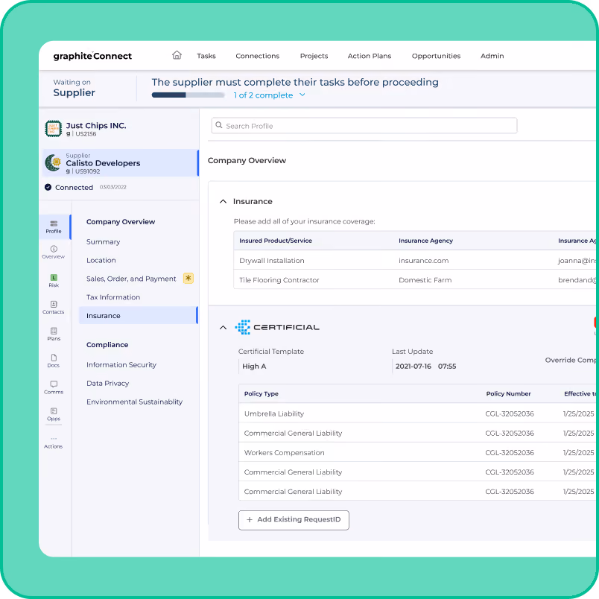The height and width of the screenshot is (599, 599).
Task: Click the Insured Product/Service column header
Action: 276,241
